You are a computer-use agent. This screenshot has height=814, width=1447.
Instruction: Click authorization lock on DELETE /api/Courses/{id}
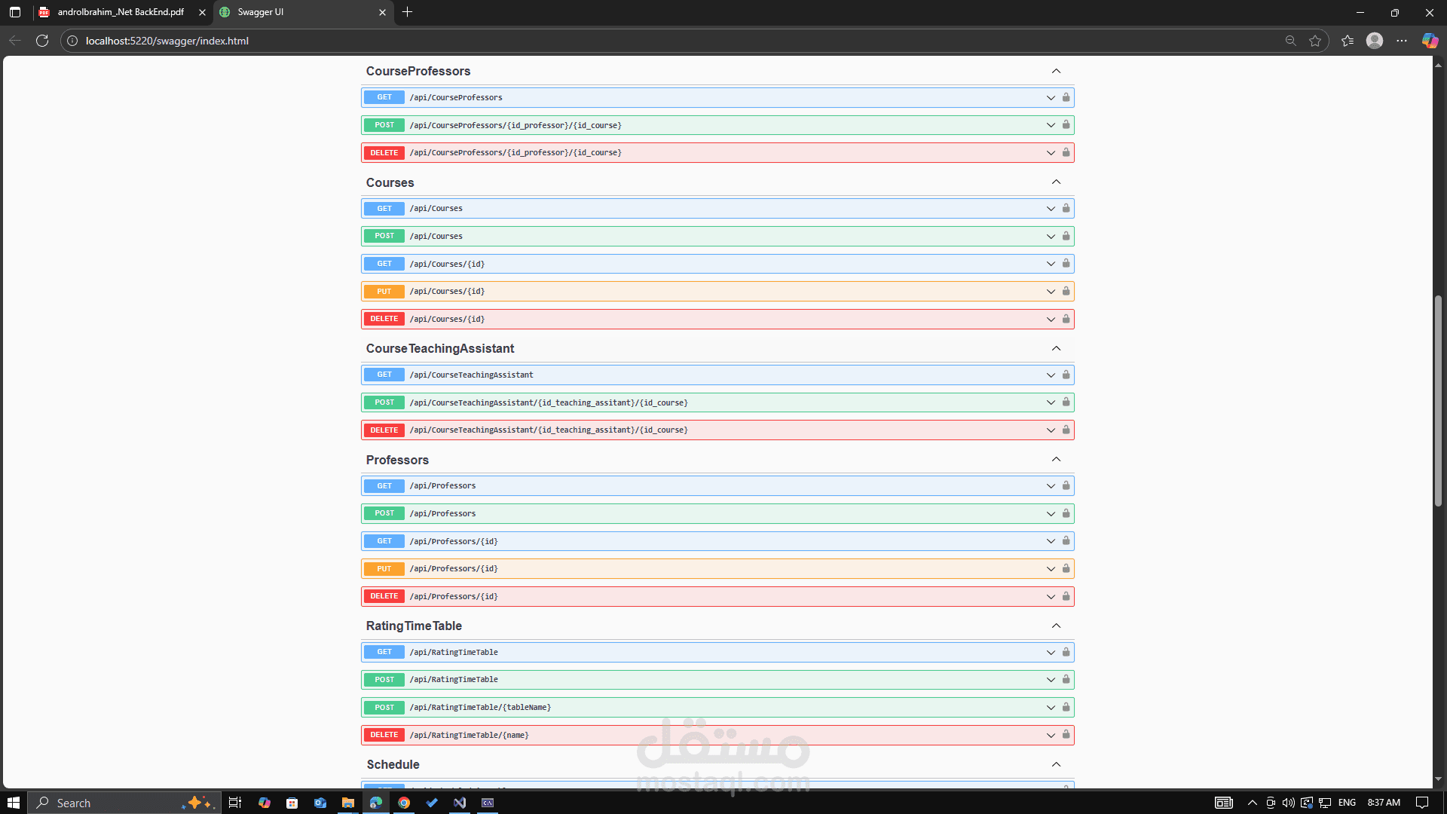1066,319
